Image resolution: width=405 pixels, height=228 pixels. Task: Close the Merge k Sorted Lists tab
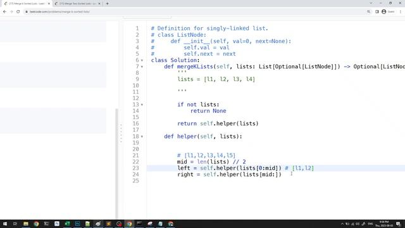click(49, 4)
